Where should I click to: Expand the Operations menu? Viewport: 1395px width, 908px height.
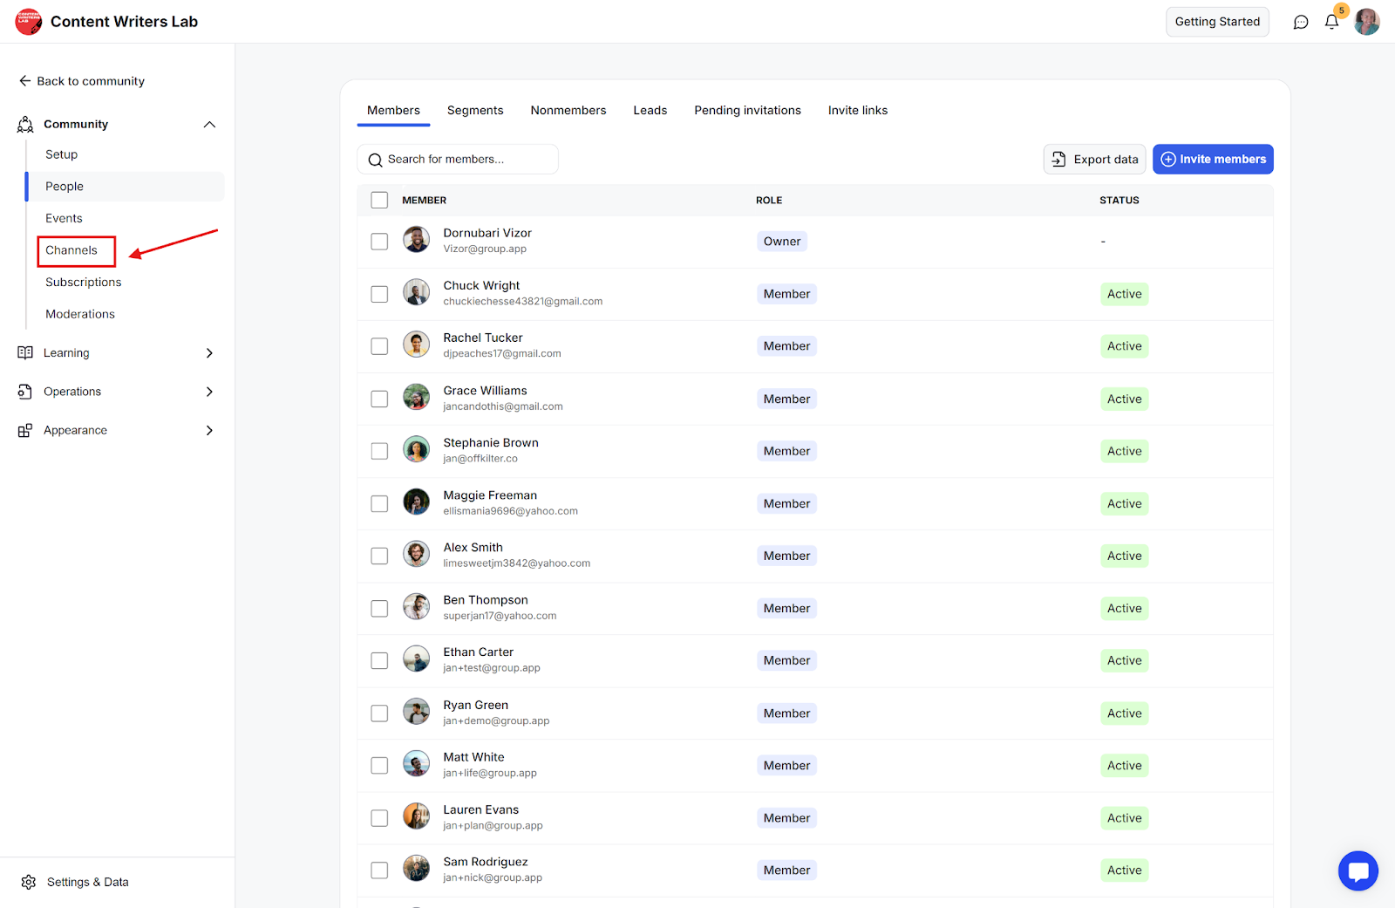coord(209,392)
